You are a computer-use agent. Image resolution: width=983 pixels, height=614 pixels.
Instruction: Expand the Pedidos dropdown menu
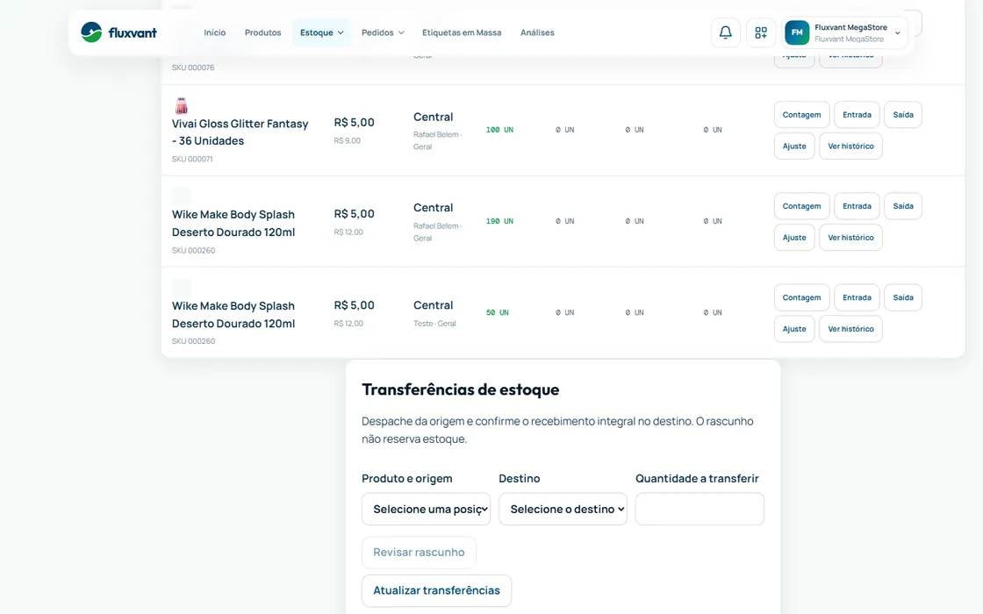pyautogui.click(x=383, y=32)
